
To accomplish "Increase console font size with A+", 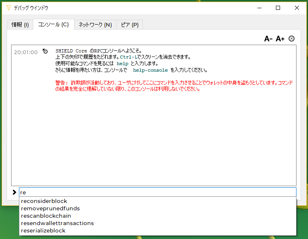I will [280, 39].
